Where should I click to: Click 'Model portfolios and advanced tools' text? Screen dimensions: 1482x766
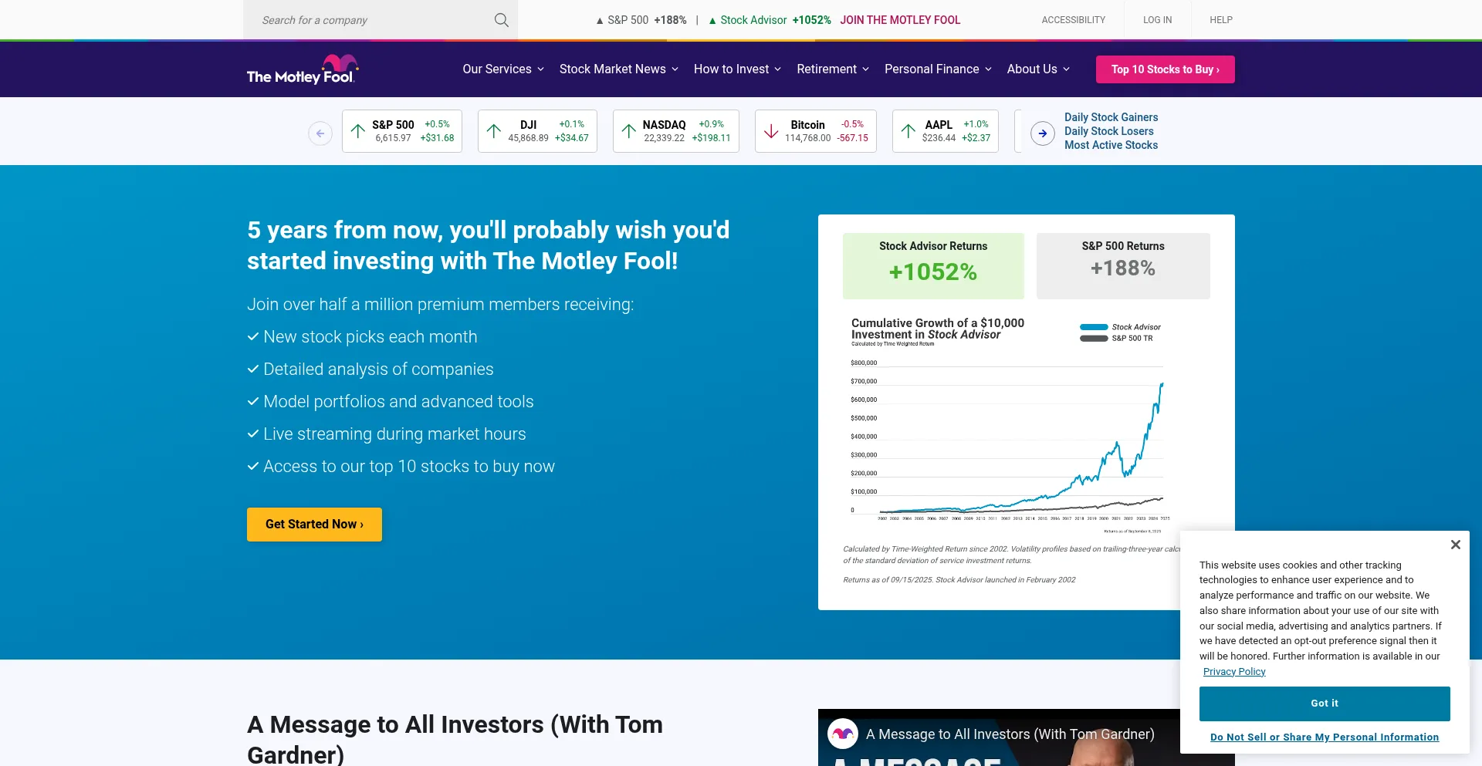pos(398,402)
